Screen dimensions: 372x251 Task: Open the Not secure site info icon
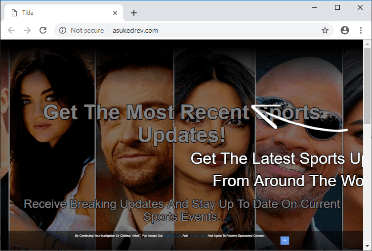tap(63, 30)
